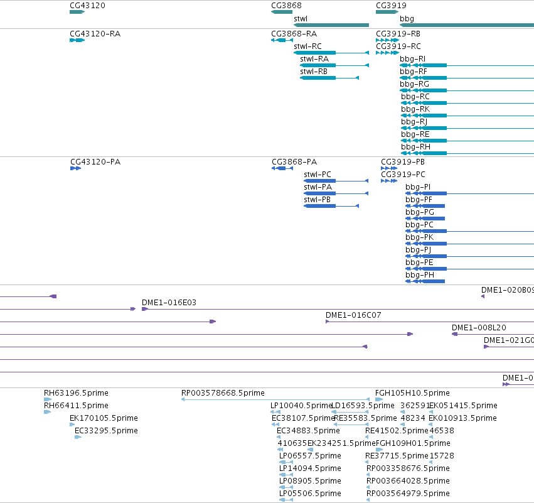Viewport: 534px width, 503px height.
Task: Click EST EC34883.5prime
Action: (308, 431)
